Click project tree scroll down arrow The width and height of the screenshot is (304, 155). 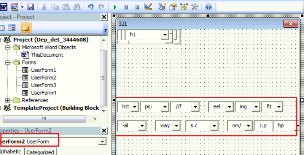click(x=104, y=111)
